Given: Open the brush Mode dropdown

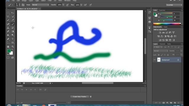Looking at the screenshot, I should coord(40,5).
